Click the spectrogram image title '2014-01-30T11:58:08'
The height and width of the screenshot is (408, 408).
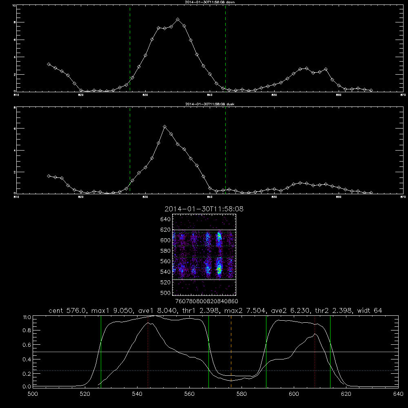pos(204,209)
